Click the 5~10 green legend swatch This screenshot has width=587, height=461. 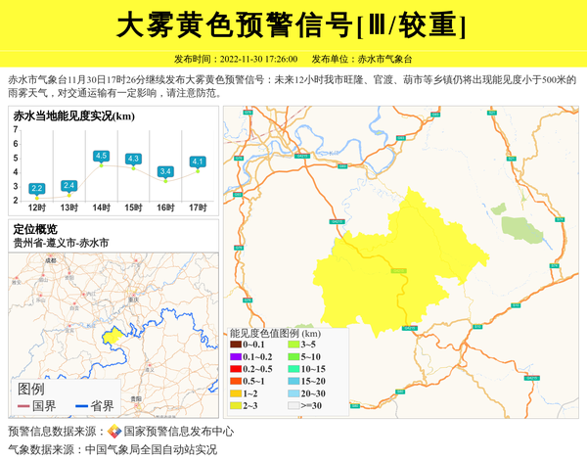pyautogui.click(x=293, y=356)
